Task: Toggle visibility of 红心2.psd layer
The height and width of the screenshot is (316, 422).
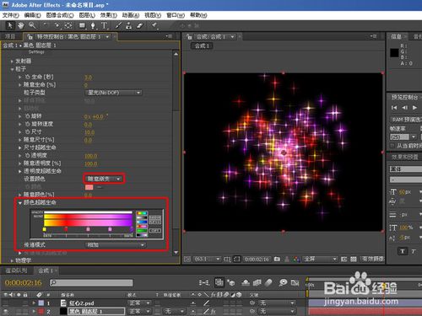Action: pos(6,303)
